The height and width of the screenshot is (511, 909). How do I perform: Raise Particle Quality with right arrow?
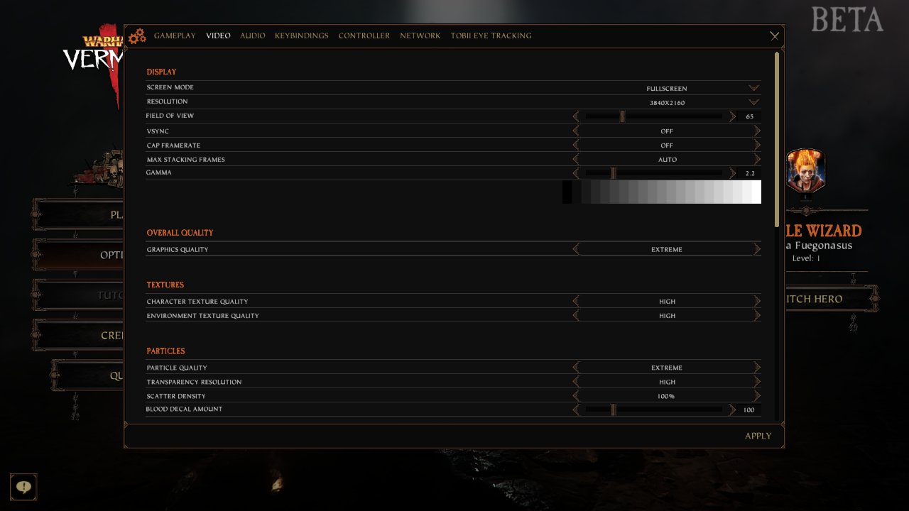(x=757, y=368)
